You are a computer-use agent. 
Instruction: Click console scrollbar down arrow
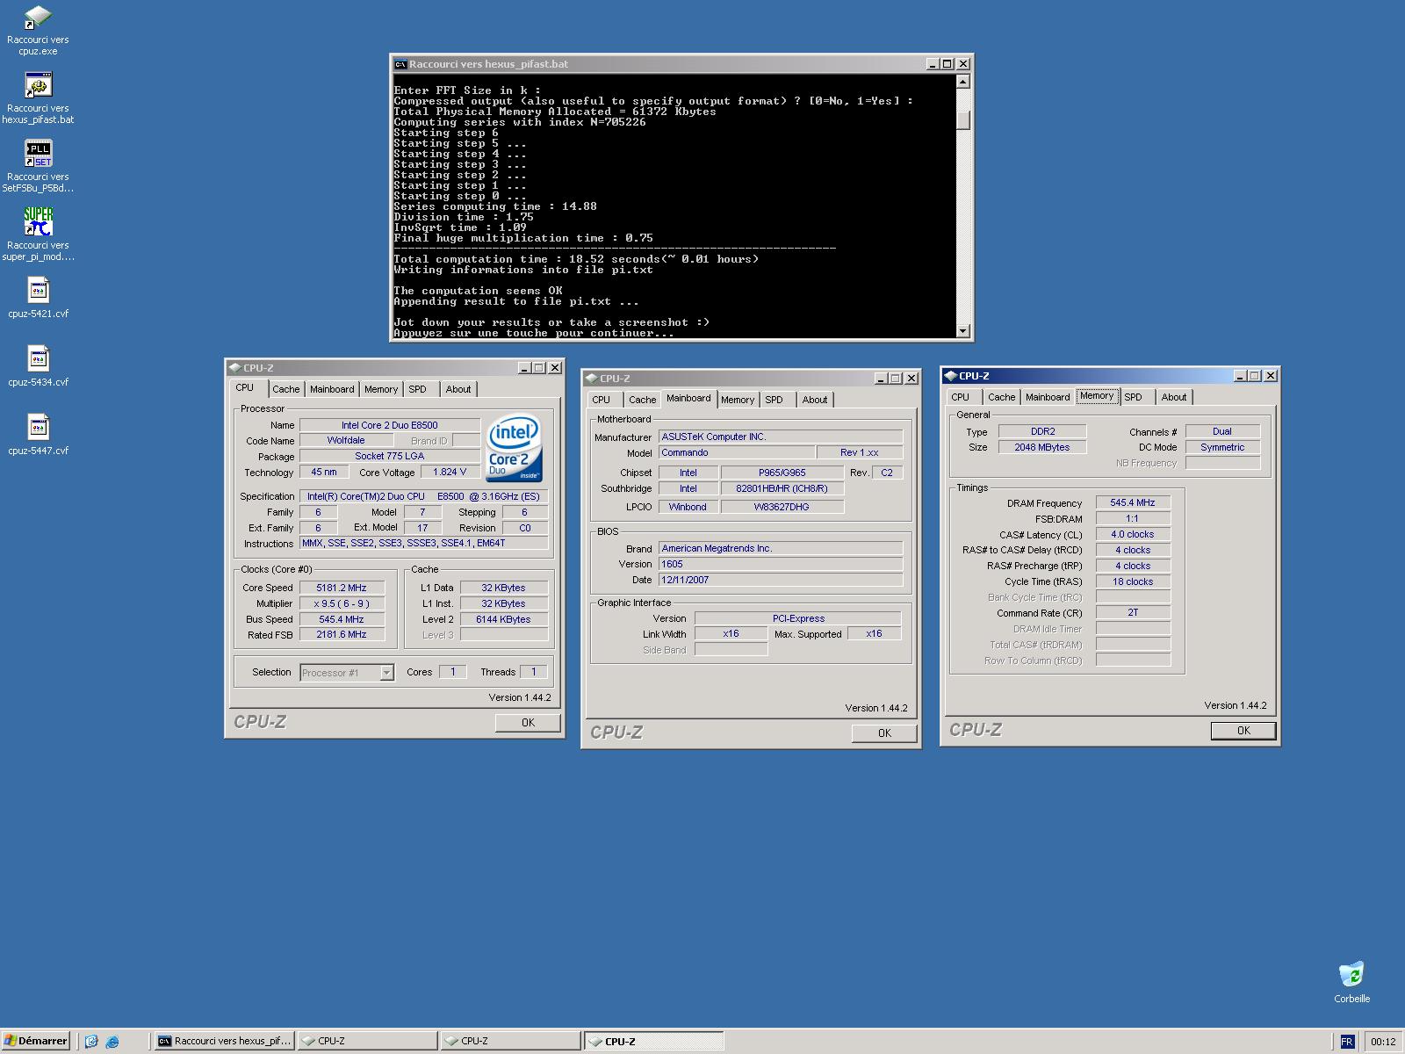pyautogui.click(x=963, y=331)
